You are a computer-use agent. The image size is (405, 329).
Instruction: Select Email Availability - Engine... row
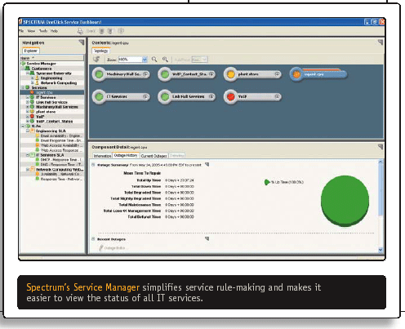pos(61,136)
